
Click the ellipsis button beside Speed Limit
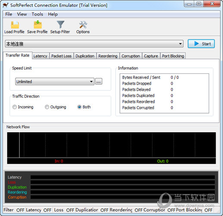pyautogui.click(x=98, y=82)
